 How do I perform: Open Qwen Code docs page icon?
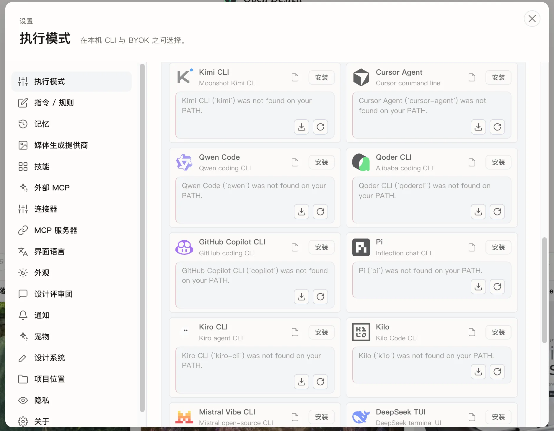[x=295, y=162]
